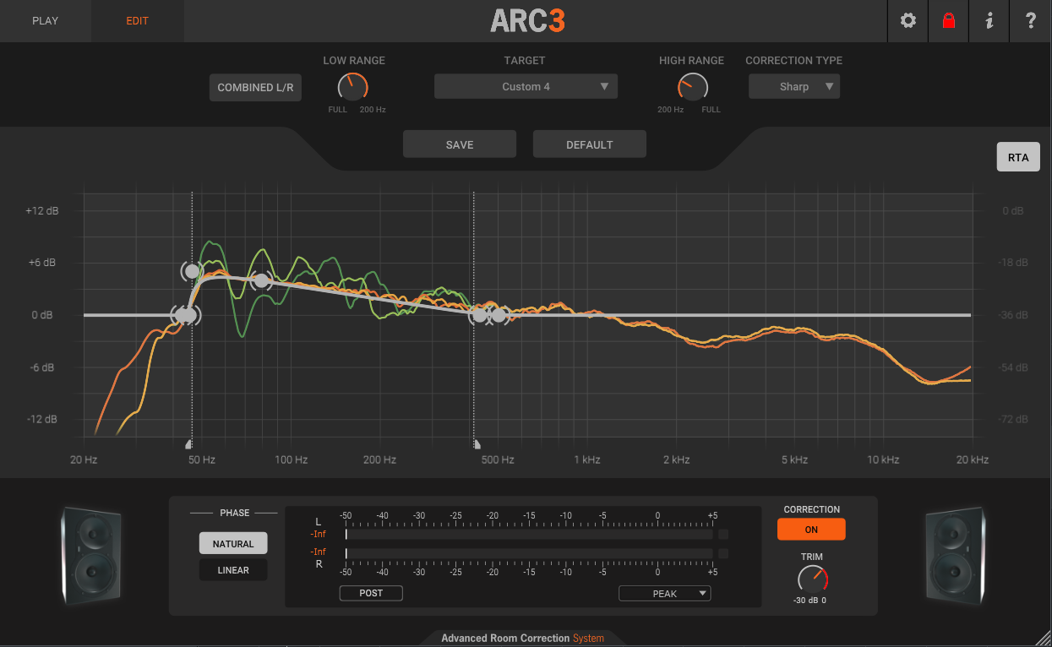Click the +12 dB axis label
Image resolution: width=1052 pixels, height=647 pixels.
(41, 210)
